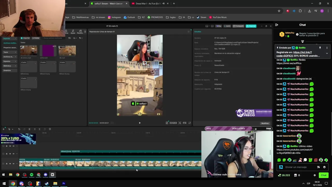332x187 pixels.
Task: Select Detalles tab in streamed CapCut
Action: [198, 32]
